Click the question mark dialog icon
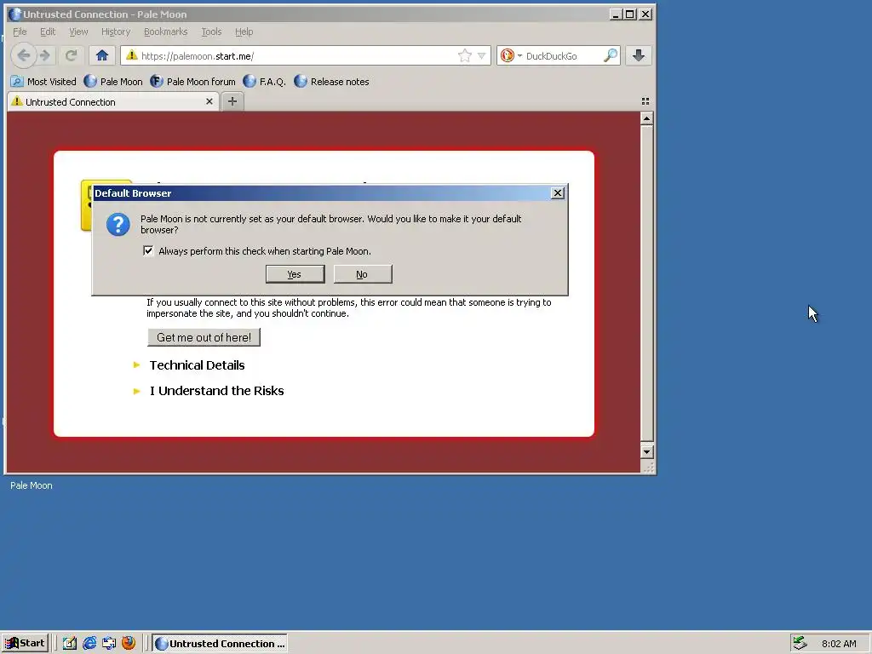The height and width of the screenshot is (654, 872). [x=118, y=225]
